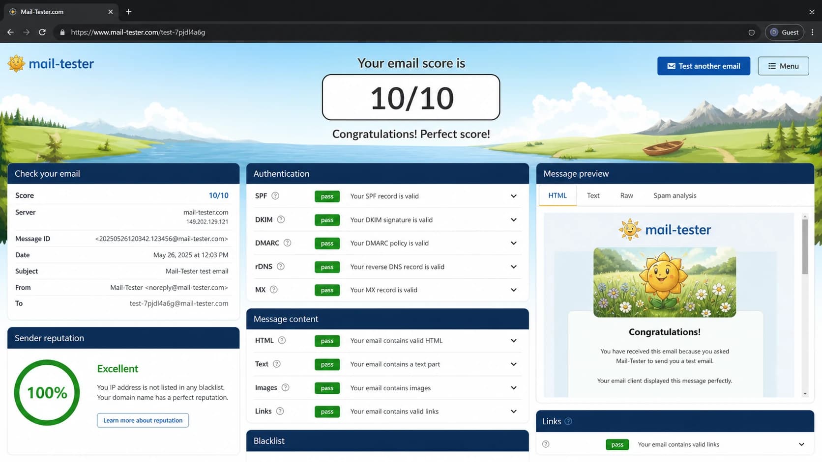The image size is (822, 462).
Task: Switch to Raw preview tab
Action: 626,195
